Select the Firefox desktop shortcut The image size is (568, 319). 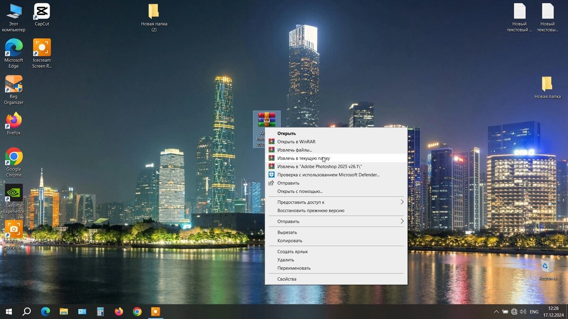pyautogui.click(x=14, y=124)
